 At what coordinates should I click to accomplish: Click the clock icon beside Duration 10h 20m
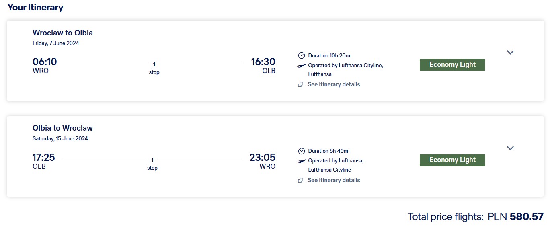click(x=302, y=55)
